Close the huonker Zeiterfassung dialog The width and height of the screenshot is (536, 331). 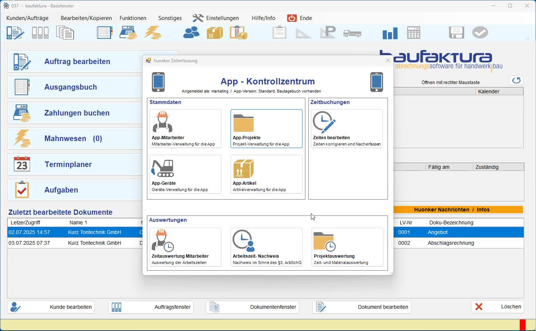(388, 60)
